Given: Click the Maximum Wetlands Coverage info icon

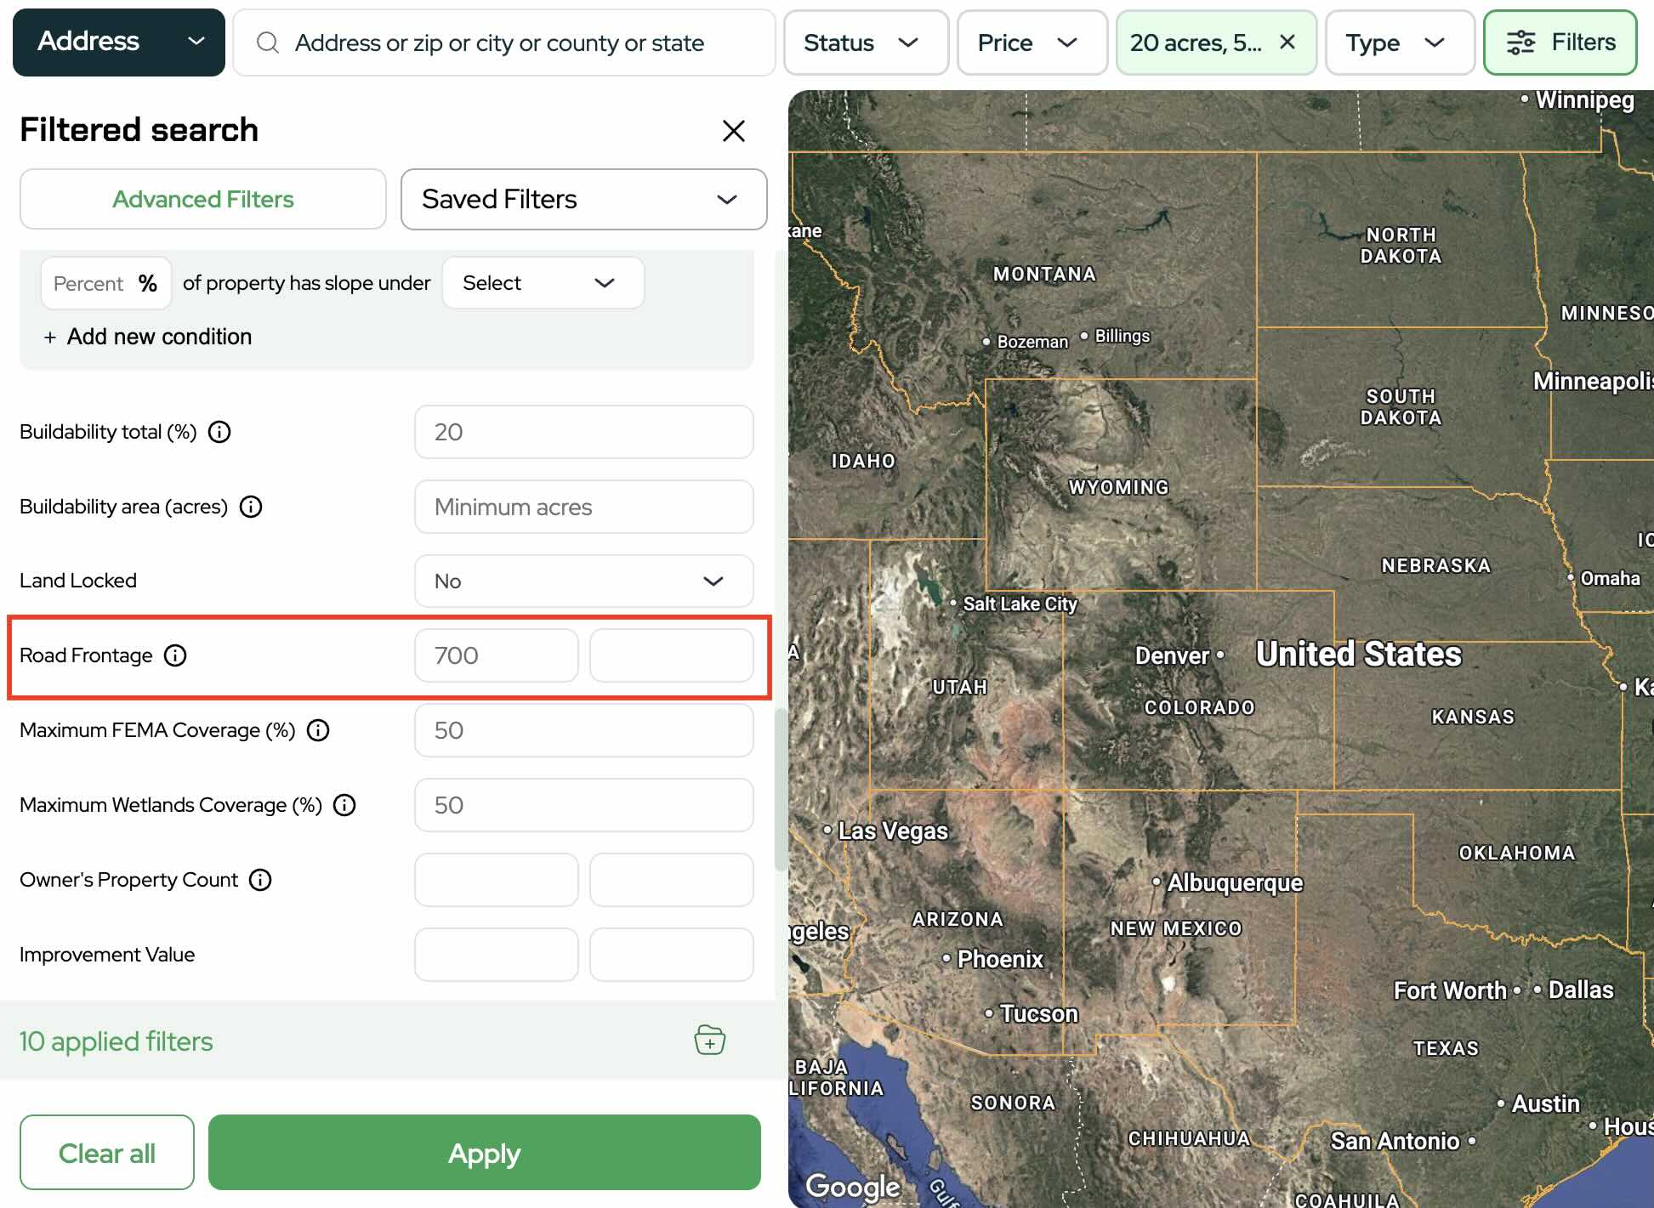Looking at the screenshot, I should tap(344, 805).
